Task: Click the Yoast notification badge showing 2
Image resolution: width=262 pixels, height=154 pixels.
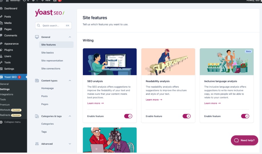Action: pyautogui.click(x=19, y=77)
